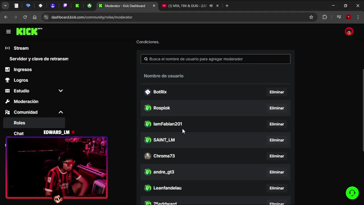Click the BotRix avatar icon
The height and width of the screenshot is (205, 364).
[x=148, y=92]
